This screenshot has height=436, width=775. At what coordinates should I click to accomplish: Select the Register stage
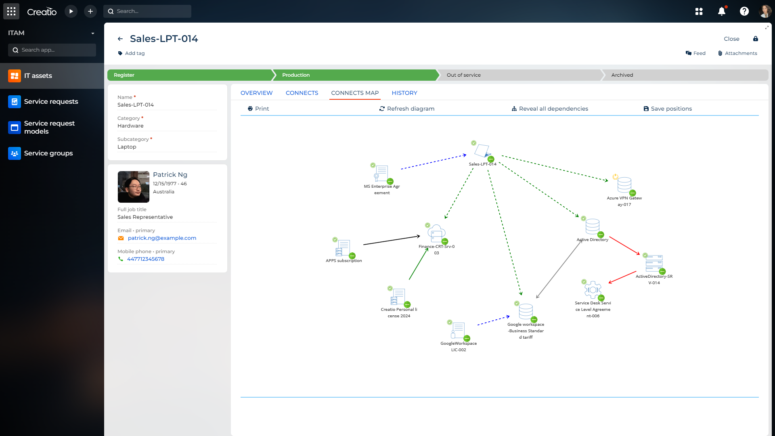(x=190, y=75)
